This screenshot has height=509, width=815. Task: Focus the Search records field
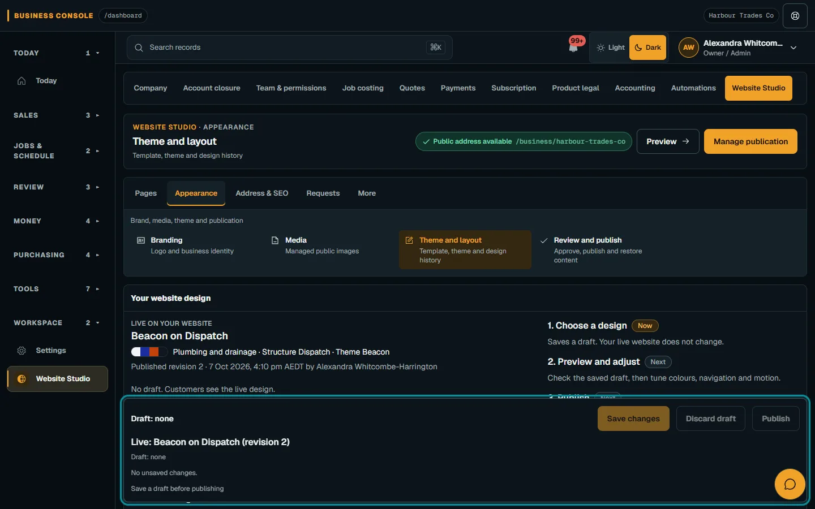pos(289,48)
